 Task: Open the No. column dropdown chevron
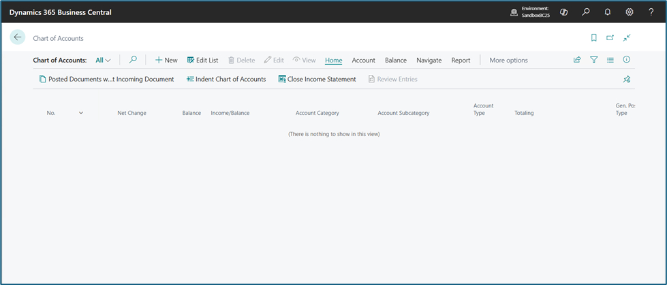tap(81, 113)
